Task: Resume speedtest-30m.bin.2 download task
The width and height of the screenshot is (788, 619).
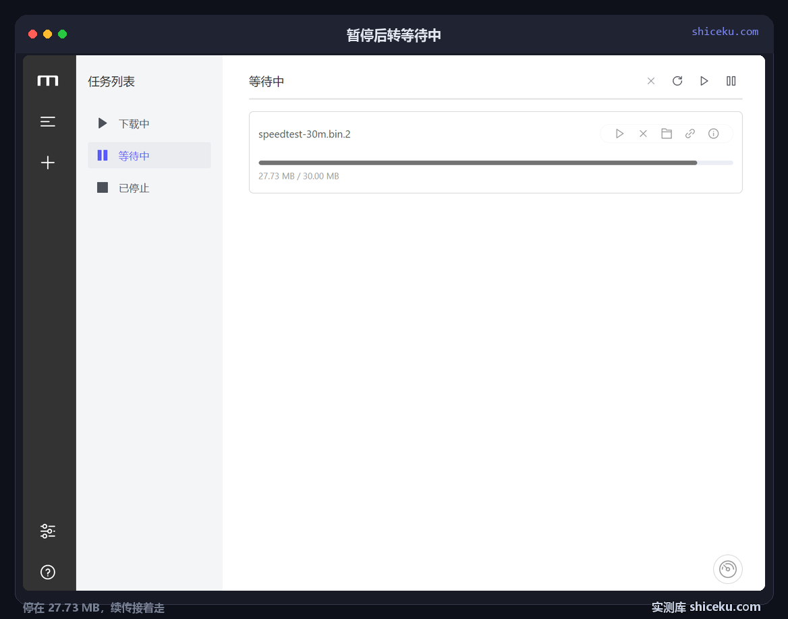Action: coord(619,134)
